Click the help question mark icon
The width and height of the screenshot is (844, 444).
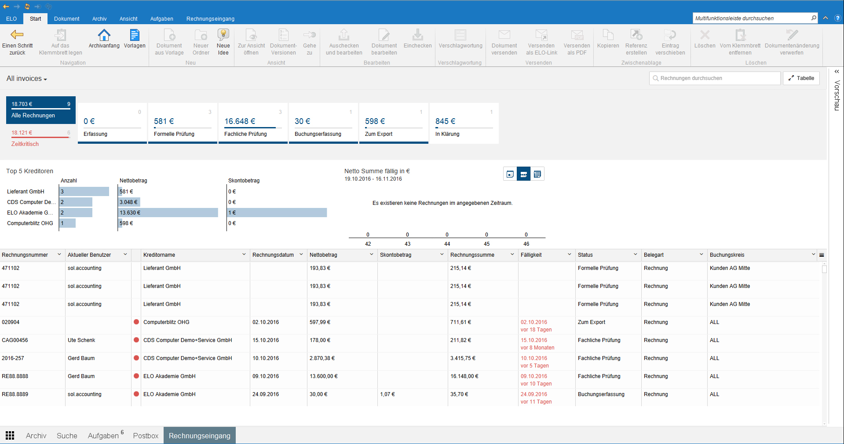[837, 18]
